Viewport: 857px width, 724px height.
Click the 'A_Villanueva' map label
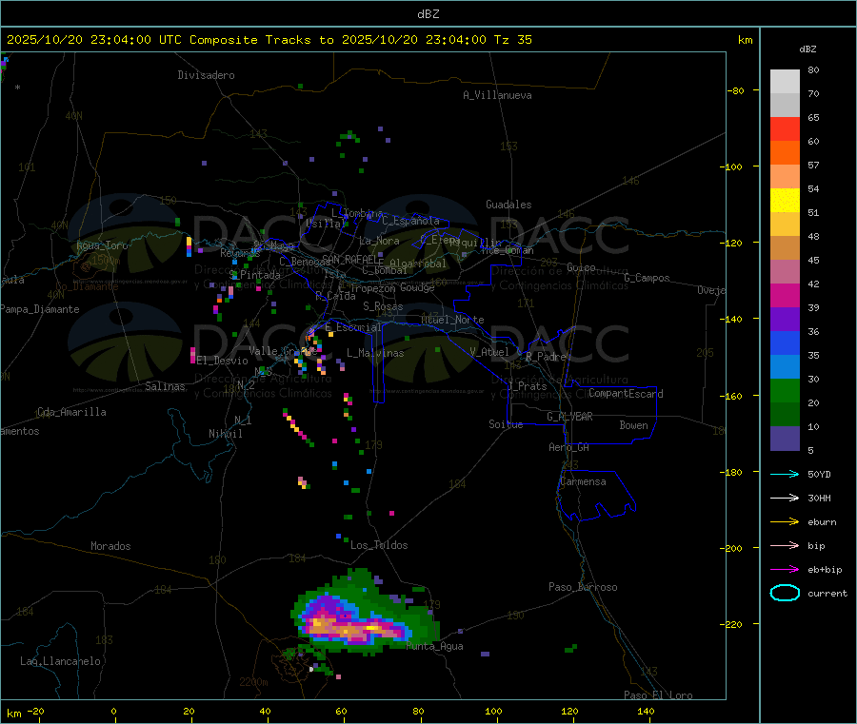tap(497, 95)
